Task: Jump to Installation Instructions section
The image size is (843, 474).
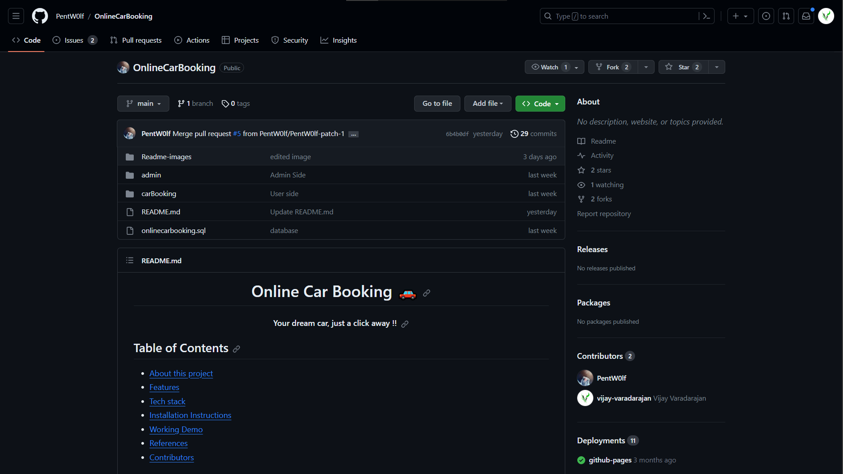Action: (x=190, y=415)
